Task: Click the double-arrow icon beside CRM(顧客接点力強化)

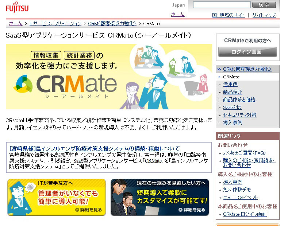Action: click(x=219, y=69)
